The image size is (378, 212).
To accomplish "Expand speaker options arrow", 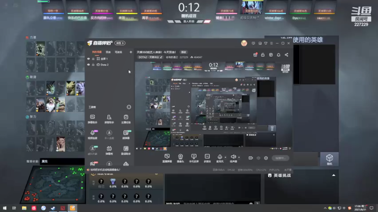I will [239, 157].
